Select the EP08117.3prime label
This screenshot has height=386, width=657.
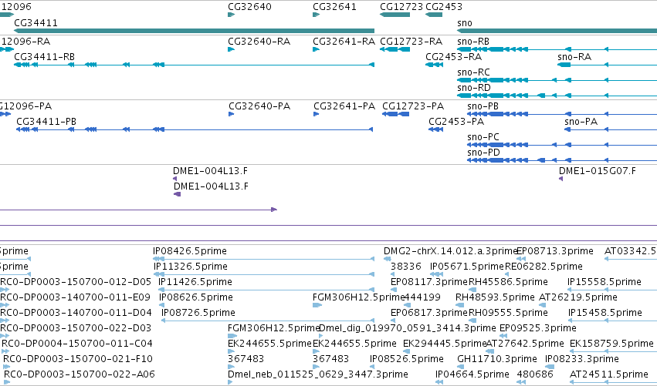pos(429,282)
